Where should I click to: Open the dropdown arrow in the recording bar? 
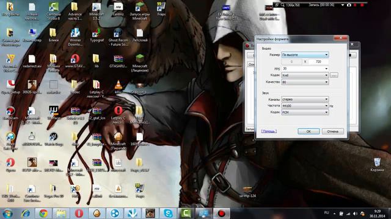[343, 5]
